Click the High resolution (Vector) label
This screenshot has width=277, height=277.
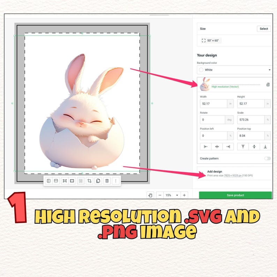(225, 87)
